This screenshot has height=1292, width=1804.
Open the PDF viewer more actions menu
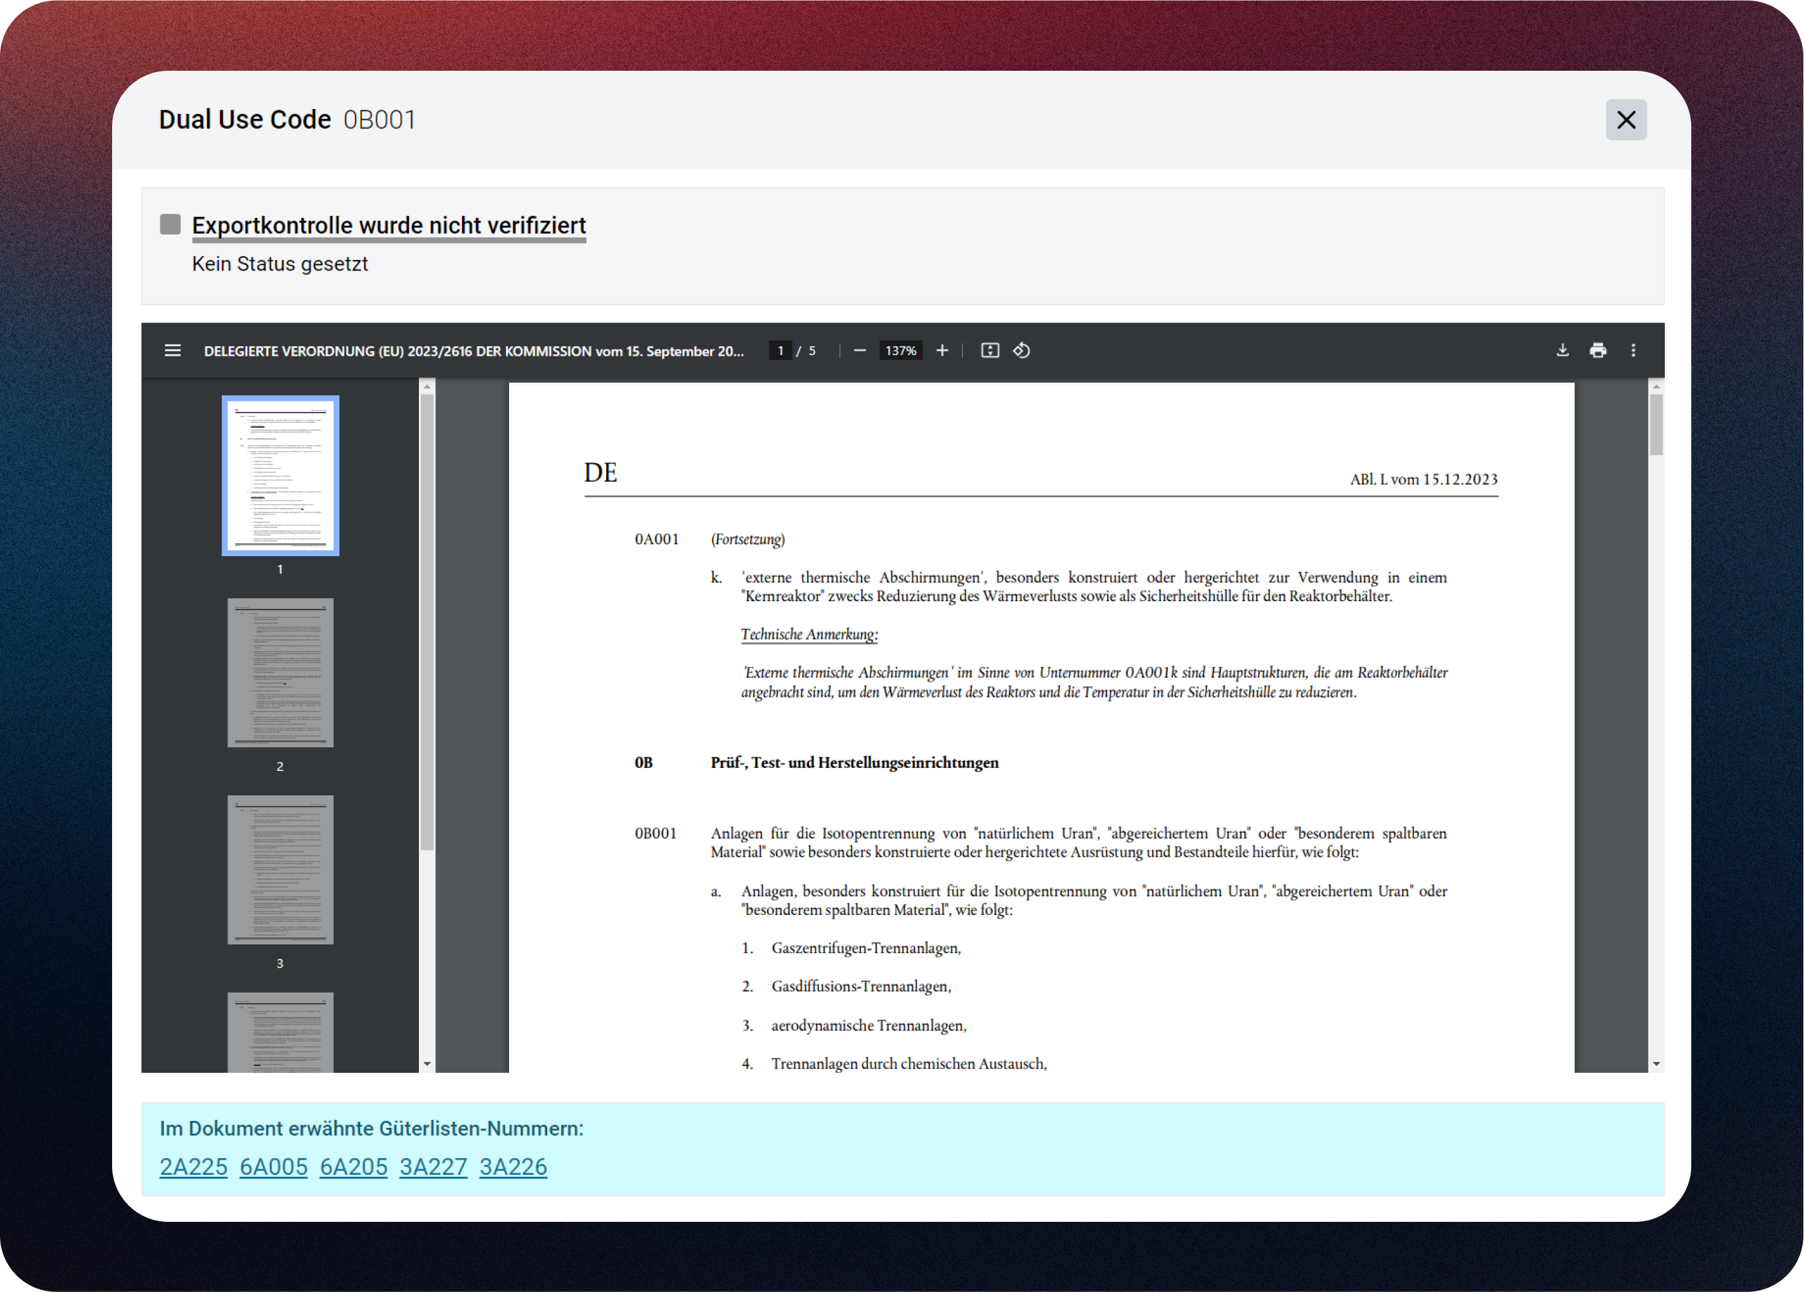point(1633,351)
